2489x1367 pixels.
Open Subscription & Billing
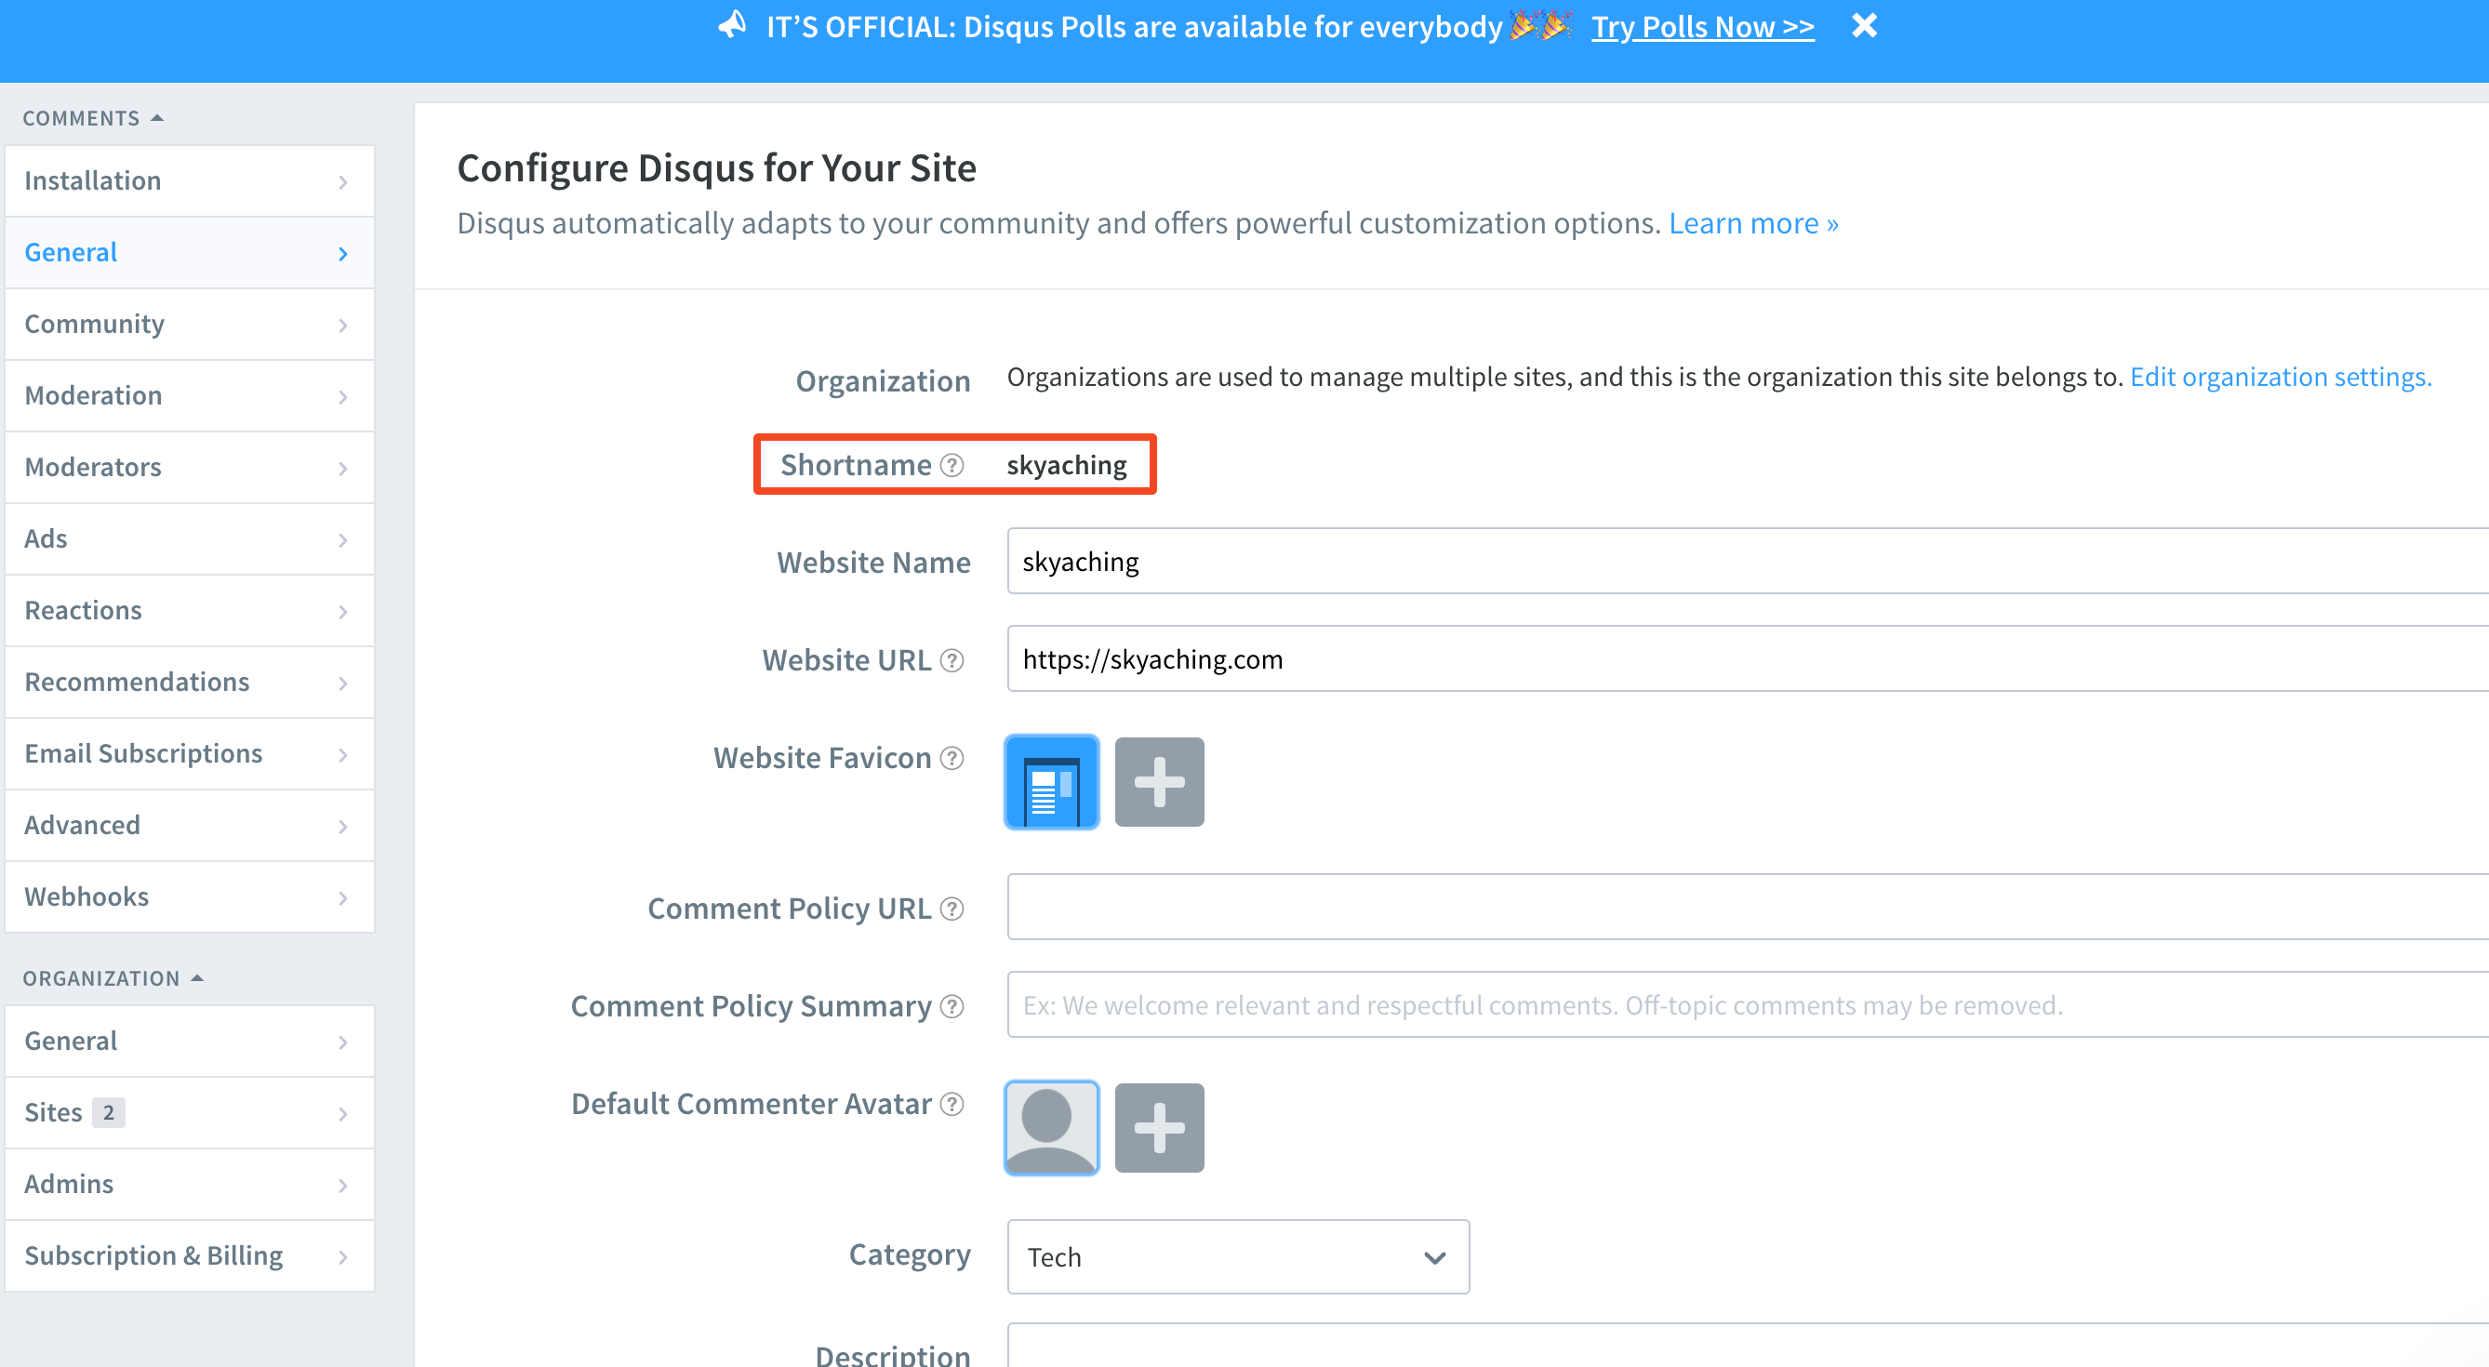190,1254
